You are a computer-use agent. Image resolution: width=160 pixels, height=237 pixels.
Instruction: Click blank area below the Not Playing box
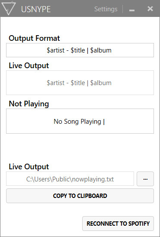pos(80,148)
